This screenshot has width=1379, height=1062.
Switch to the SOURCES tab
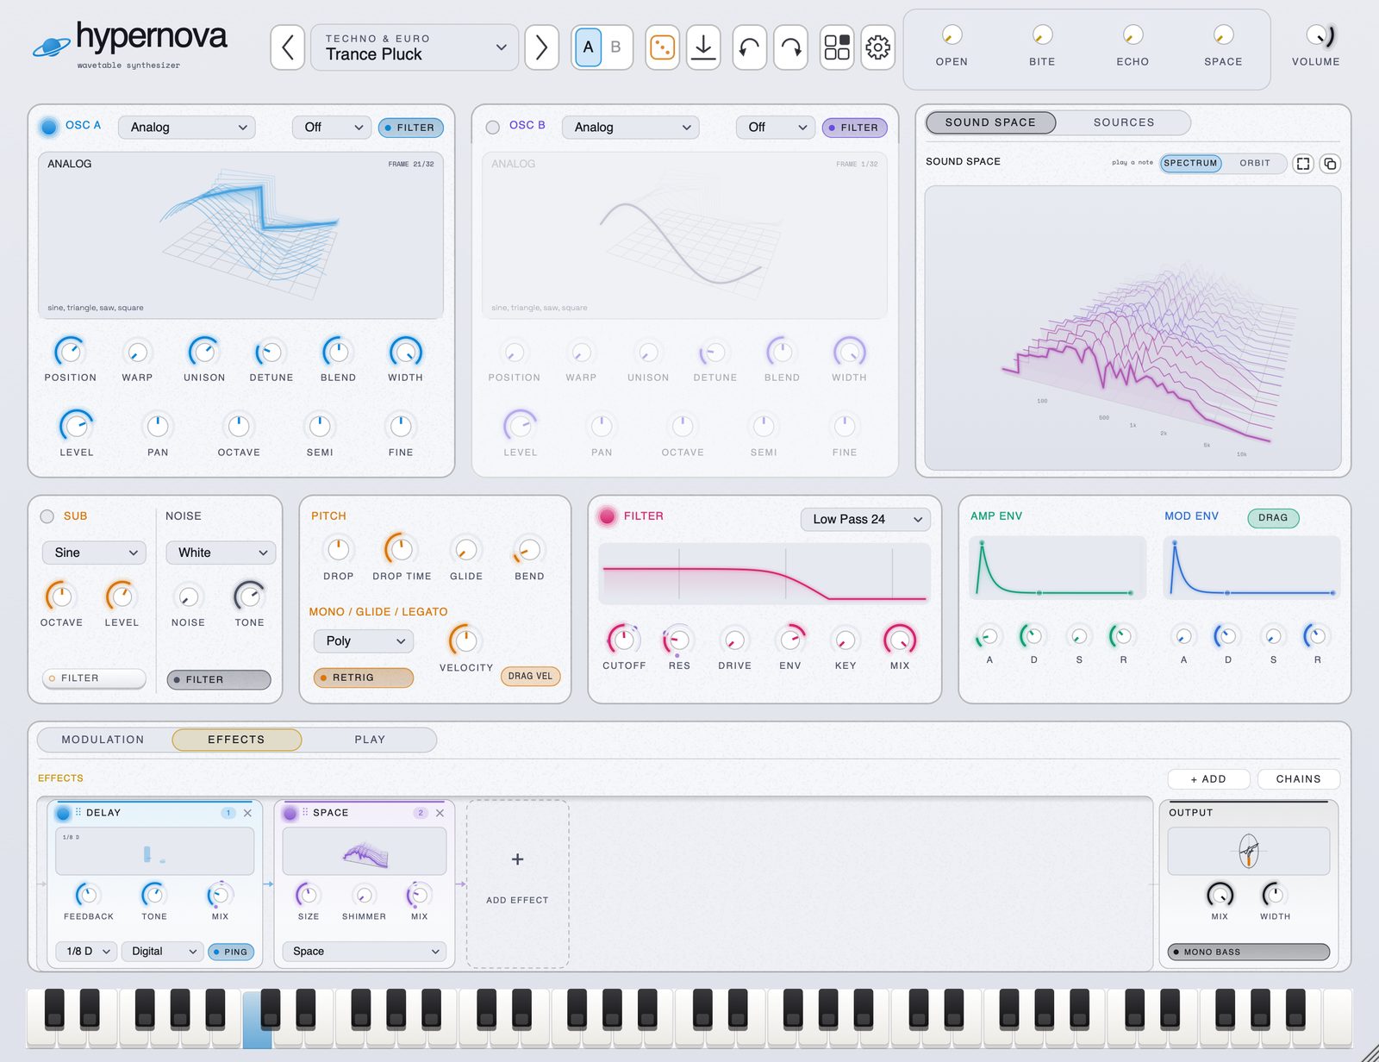point(1124,122)
